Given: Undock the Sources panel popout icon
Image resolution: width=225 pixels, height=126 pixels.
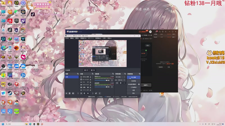Looking at the screenshot, I should 93,74.
